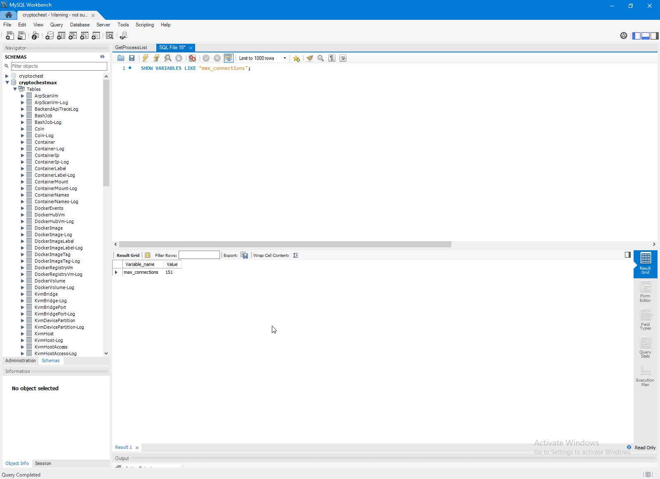The height and width of the screenshot is (479, 660).
Task: Export the result set to file
Action: point(244,255)
